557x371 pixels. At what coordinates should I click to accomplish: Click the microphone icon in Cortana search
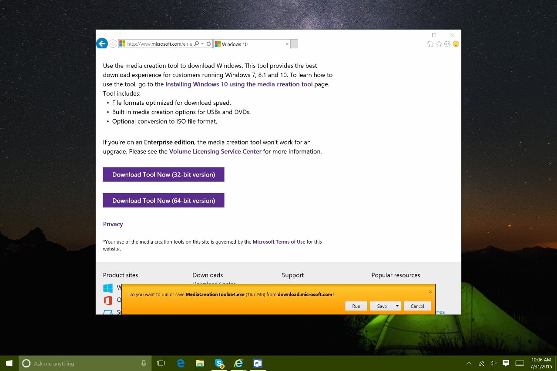click(x=144, y=363)
